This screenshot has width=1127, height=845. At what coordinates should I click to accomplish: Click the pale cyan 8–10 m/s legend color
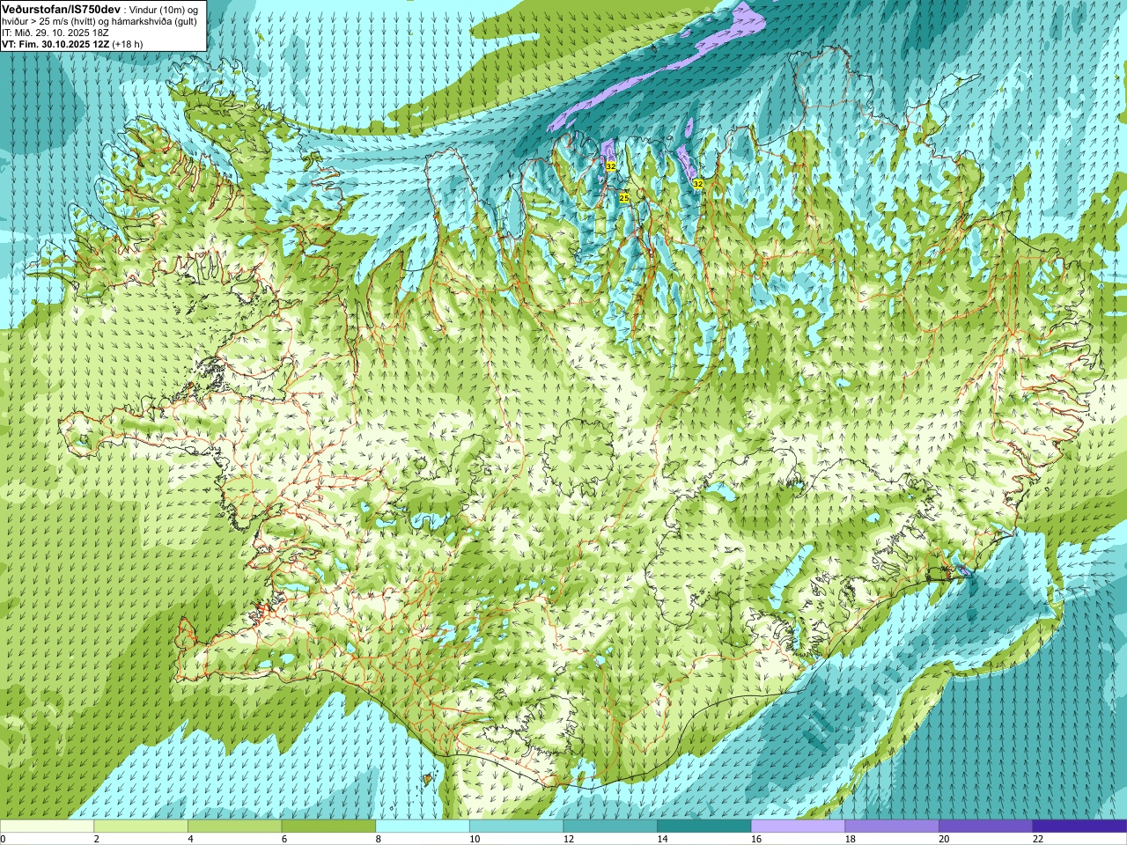423,827
